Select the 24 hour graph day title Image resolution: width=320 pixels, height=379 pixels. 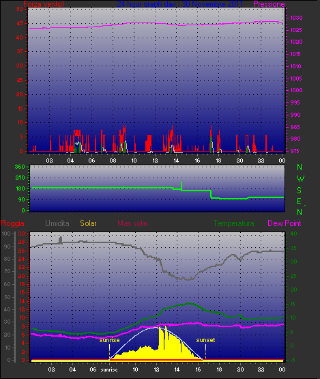(180, 4)
